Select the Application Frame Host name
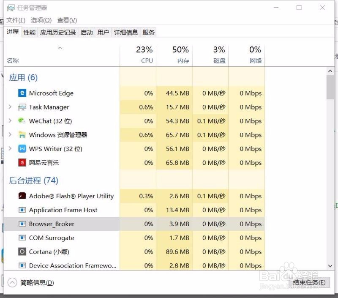The image size is (338, 298). point(63,210)
